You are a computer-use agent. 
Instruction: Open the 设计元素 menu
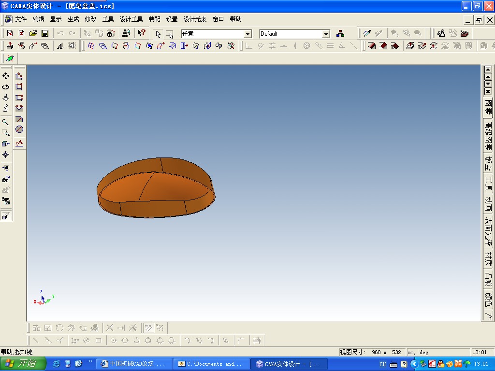coord(195,19)
